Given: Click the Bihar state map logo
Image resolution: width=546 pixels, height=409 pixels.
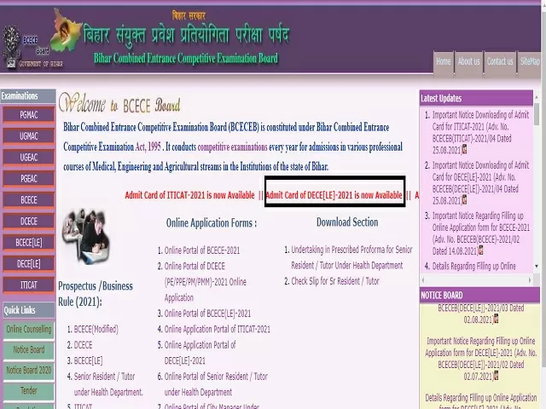Looking at the screenshot, I should 67,32.
